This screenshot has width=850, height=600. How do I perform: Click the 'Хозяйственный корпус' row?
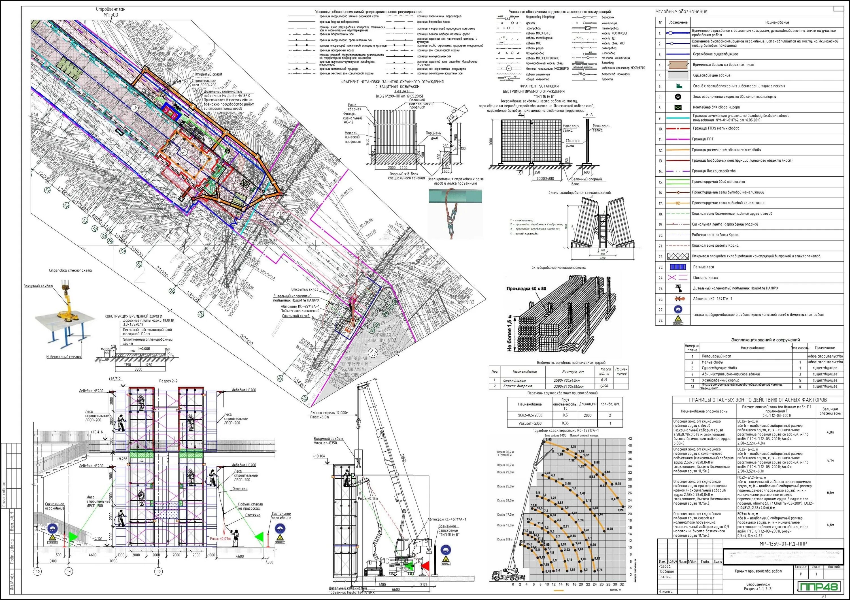coord(764,380)
